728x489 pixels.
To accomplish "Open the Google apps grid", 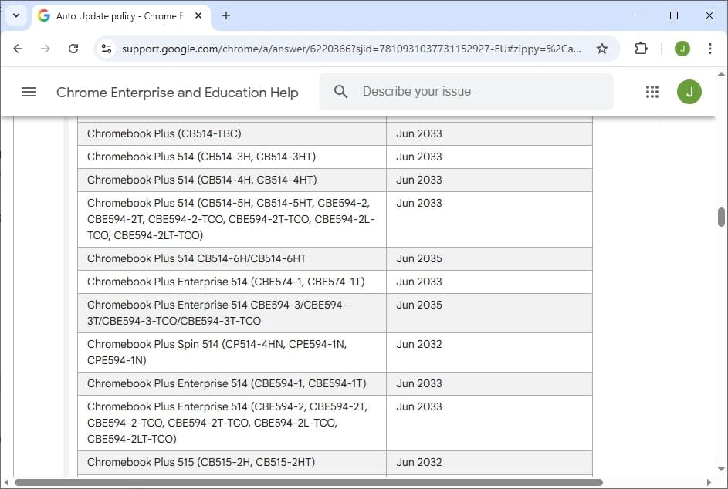I will coord(652,92).
